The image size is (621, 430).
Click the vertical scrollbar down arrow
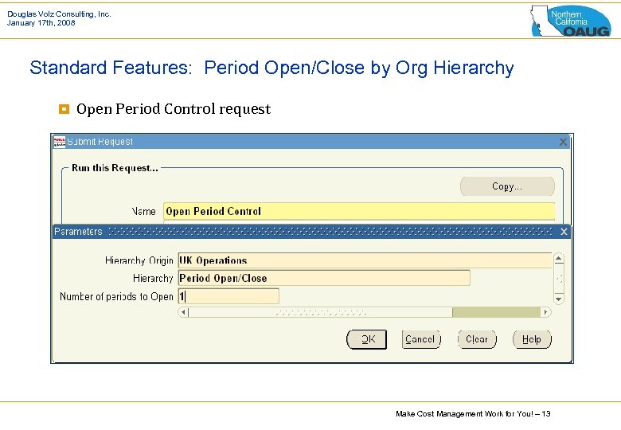click(x=559, y=299)
